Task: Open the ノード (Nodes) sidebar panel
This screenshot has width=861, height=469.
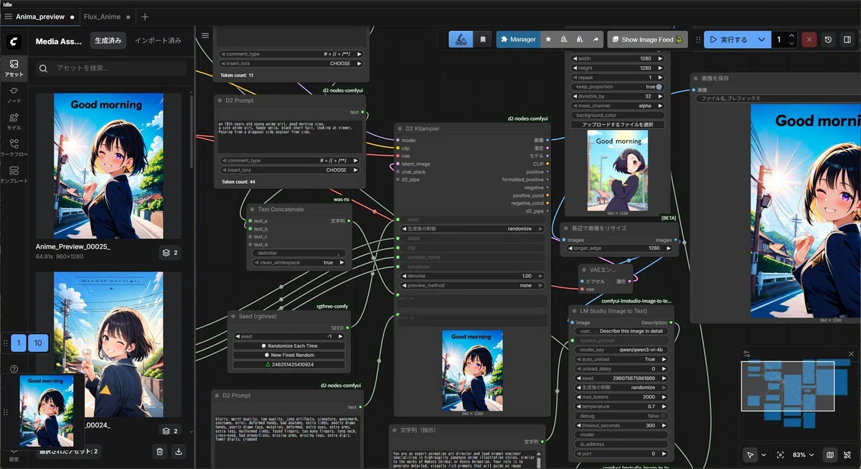Action: (x=14, y=94)
